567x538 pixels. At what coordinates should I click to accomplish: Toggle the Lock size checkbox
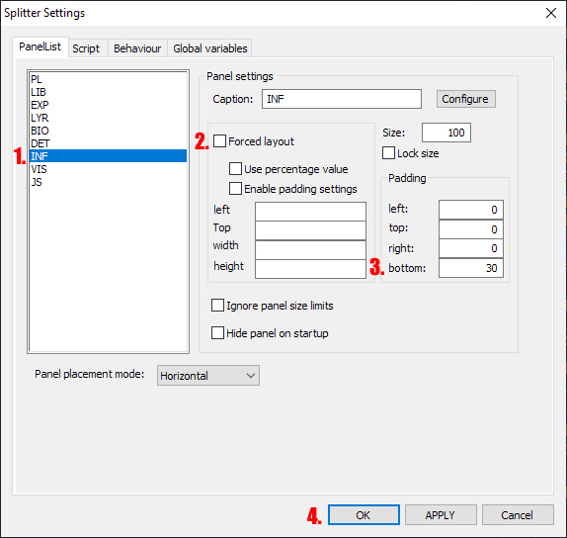pos(388,152)
